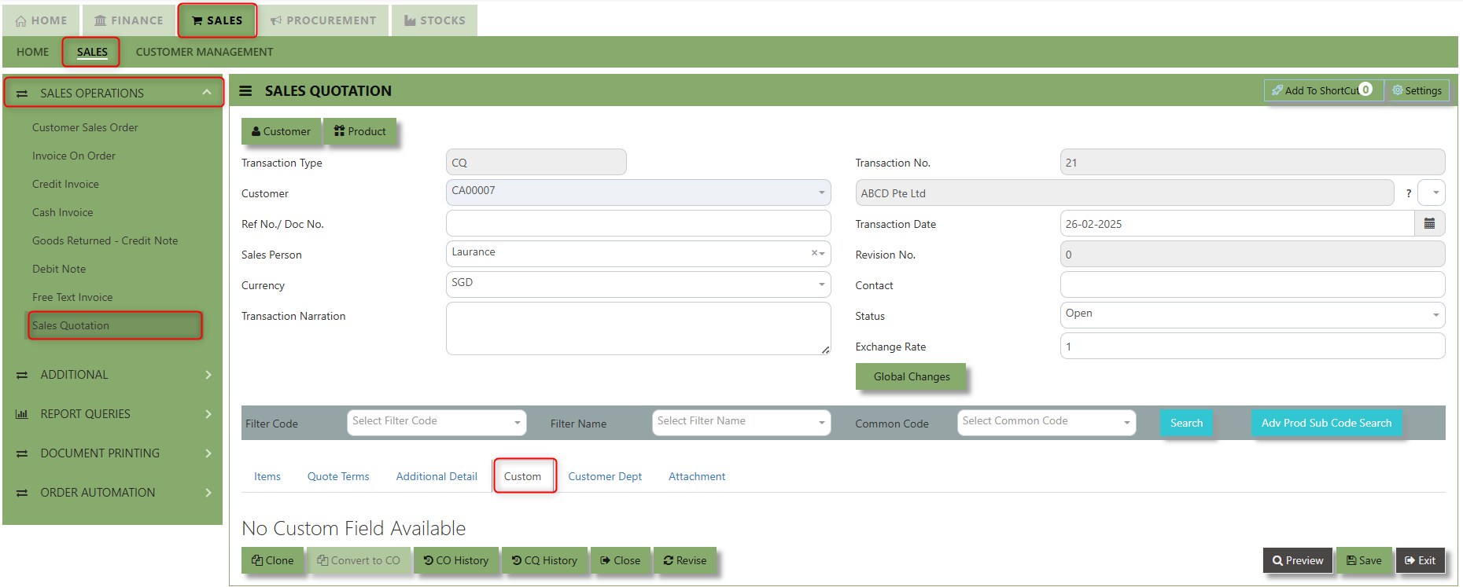The image size is (1463, 587).
Task: Open the Transaction Date calendar picker
Action: tap(1429, 224)
